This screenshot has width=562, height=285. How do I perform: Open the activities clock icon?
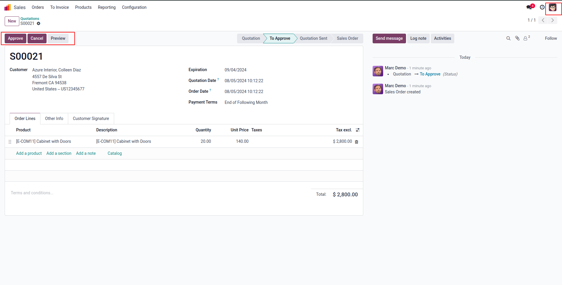click(x=542, y=7)
